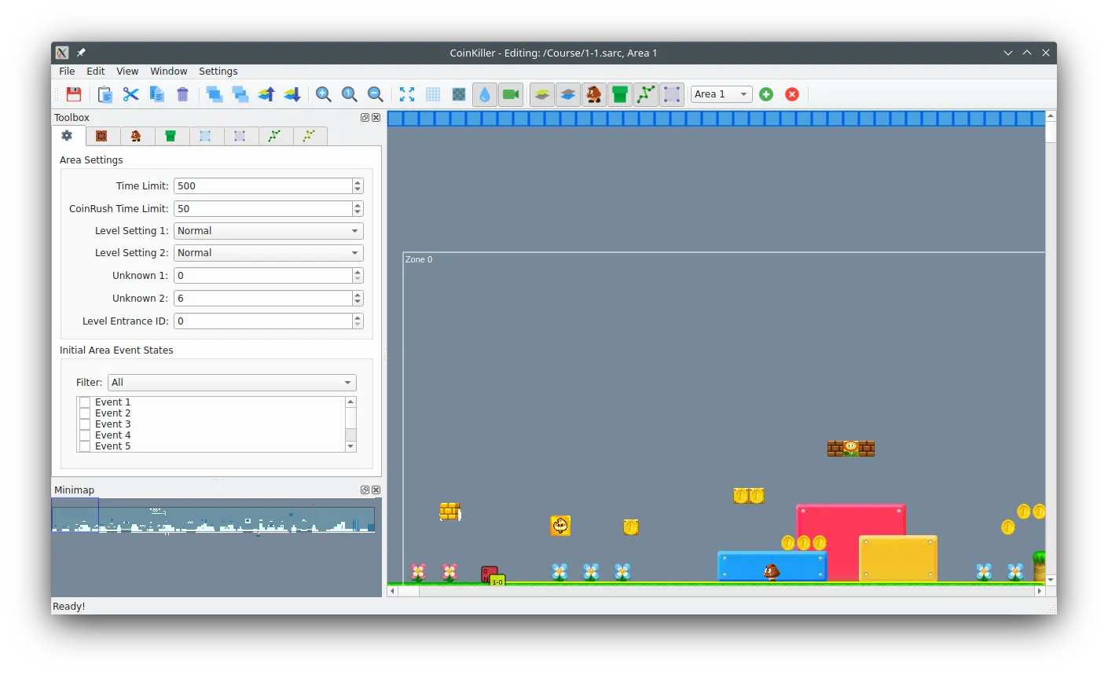
Task: Check the Event 5 checkbox
Action: pyautogui.click(x=85, y=446)
